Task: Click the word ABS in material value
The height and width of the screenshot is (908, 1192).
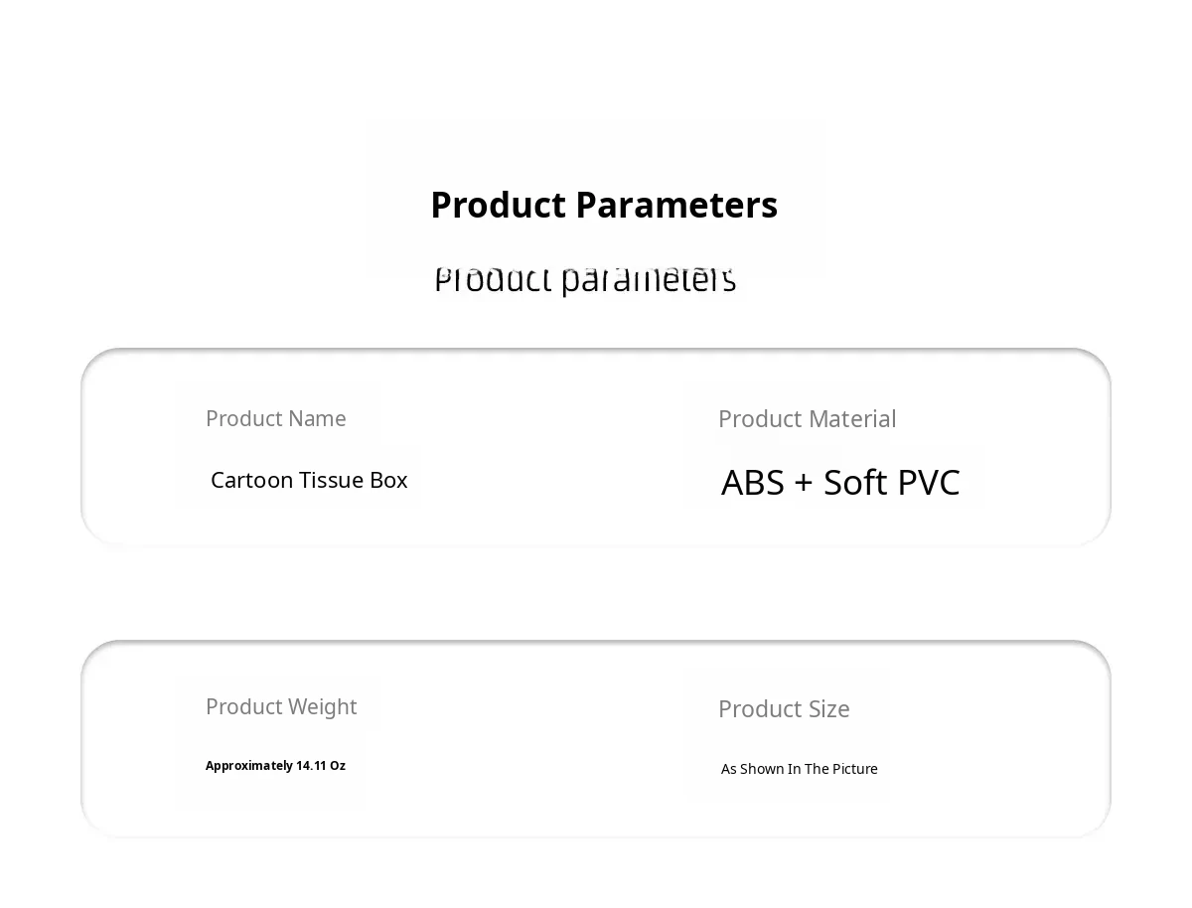Action: (x=753, y=483)
